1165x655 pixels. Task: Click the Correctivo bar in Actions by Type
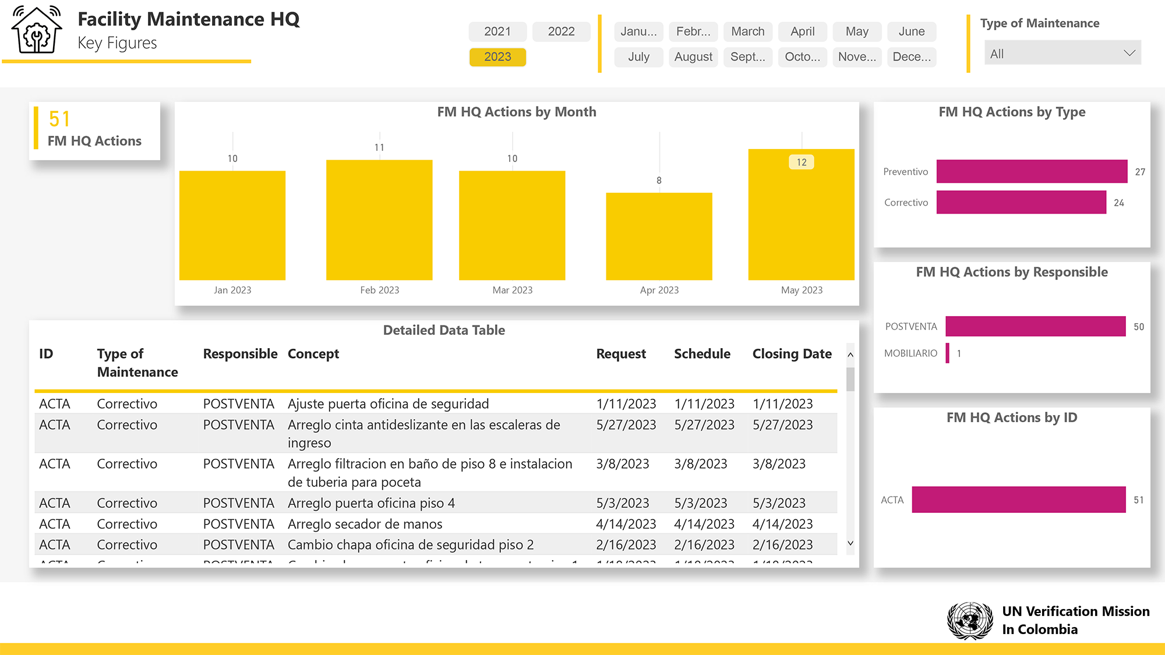point(1021,203)
